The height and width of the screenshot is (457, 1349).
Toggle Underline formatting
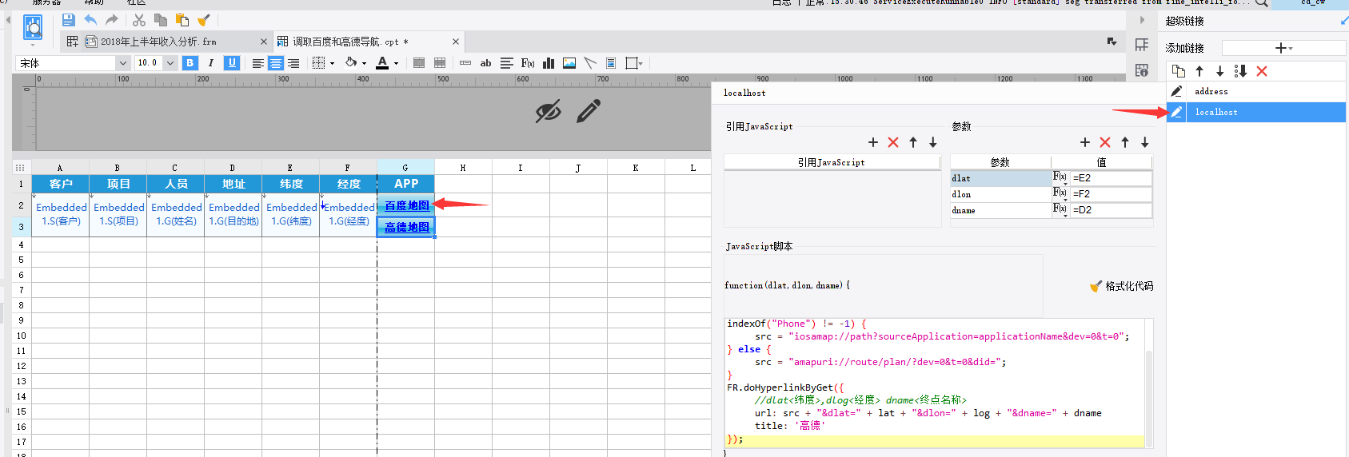click(x=232, y=63)
